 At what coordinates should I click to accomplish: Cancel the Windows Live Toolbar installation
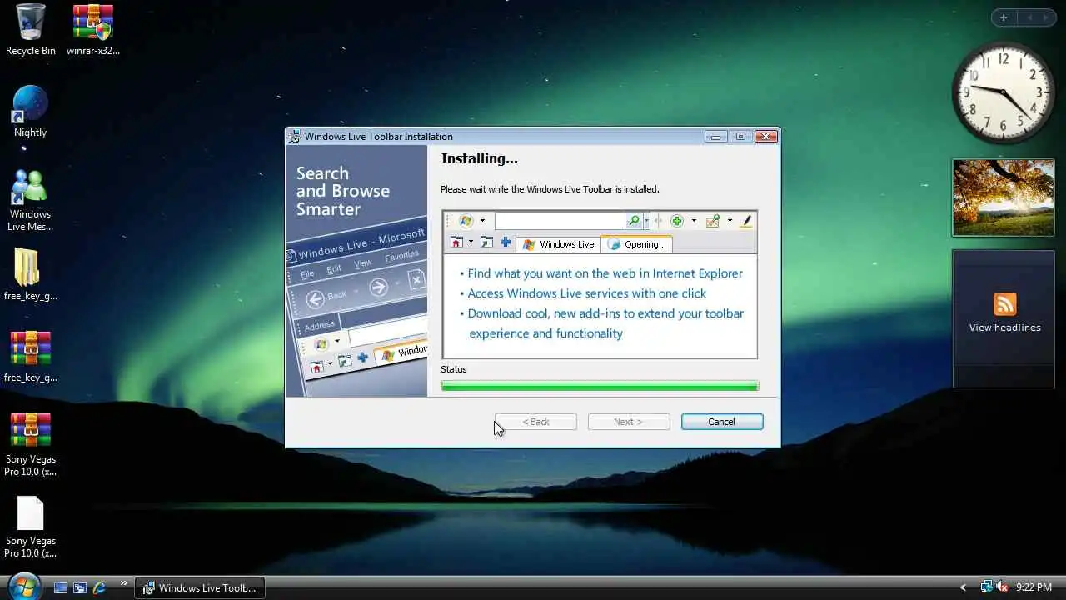[722, 422]
